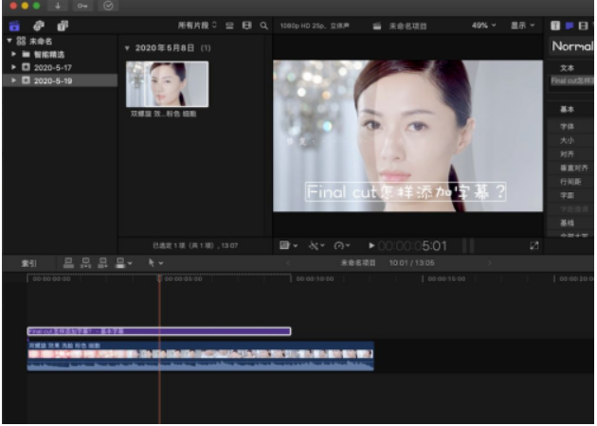Select the 智能精选 folder row

[60, 54]
